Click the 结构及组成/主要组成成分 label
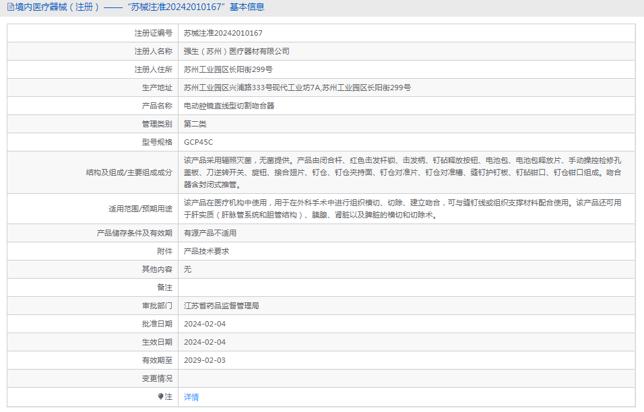 tap(129, 172)
